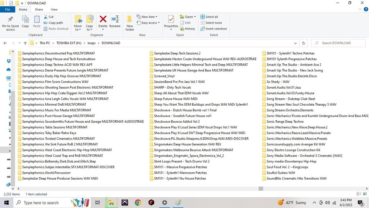This screenshot has height=208, width=369.
Task: Click the Paste ribbon icon
Action: 37,19
